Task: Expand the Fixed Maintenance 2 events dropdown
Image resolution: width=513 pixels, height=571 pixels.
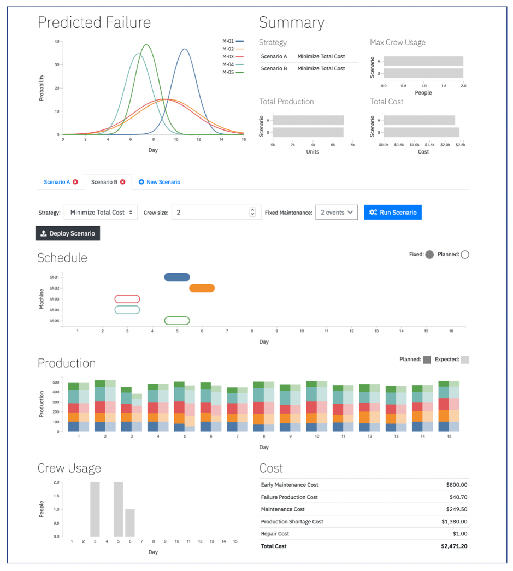Action: click(337, 213)
